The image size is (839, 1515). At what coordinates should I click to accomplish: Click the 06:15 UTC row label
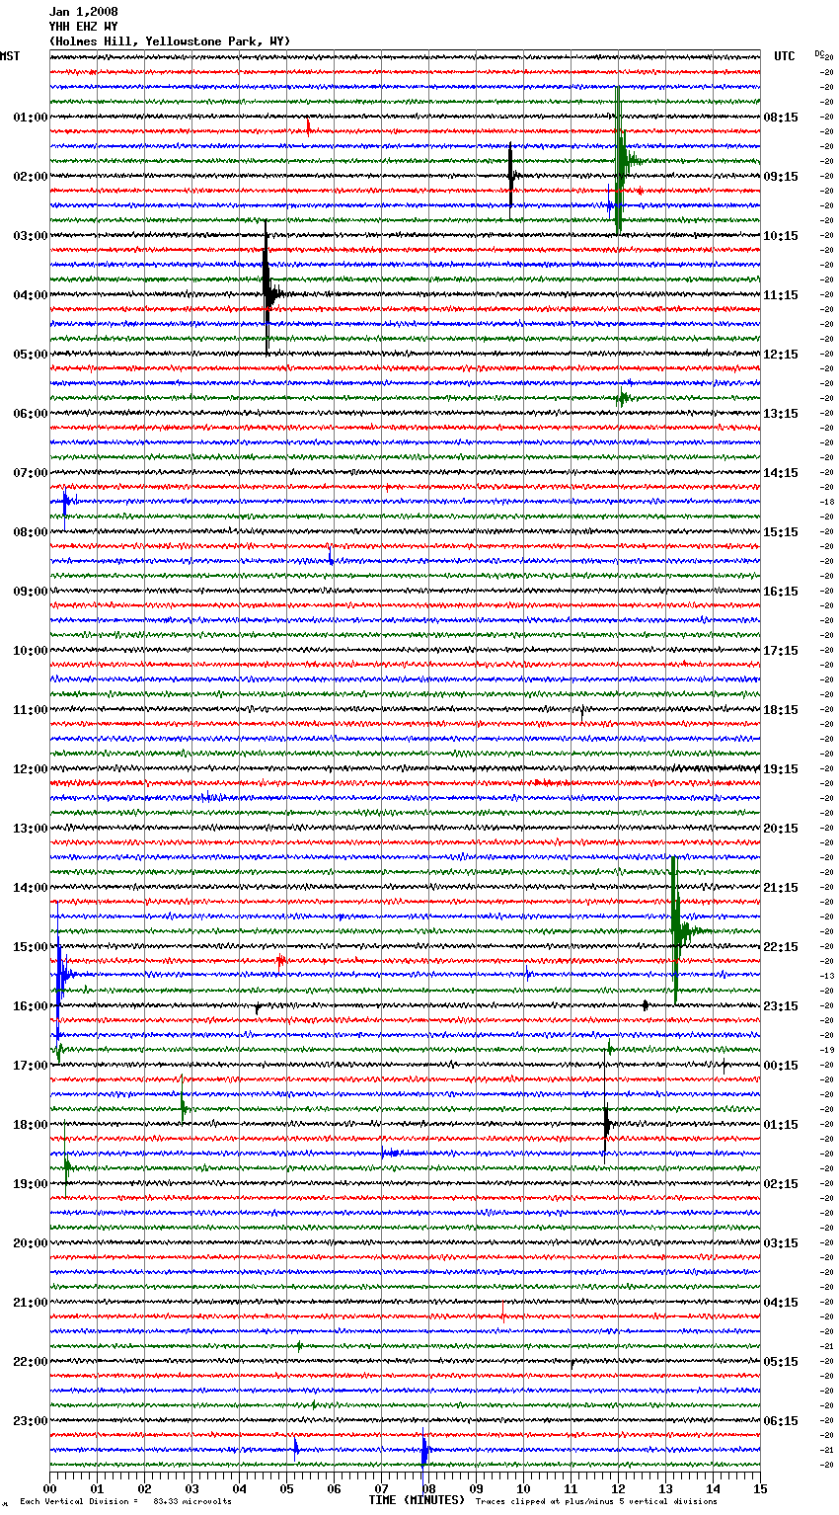point(781,1421)
